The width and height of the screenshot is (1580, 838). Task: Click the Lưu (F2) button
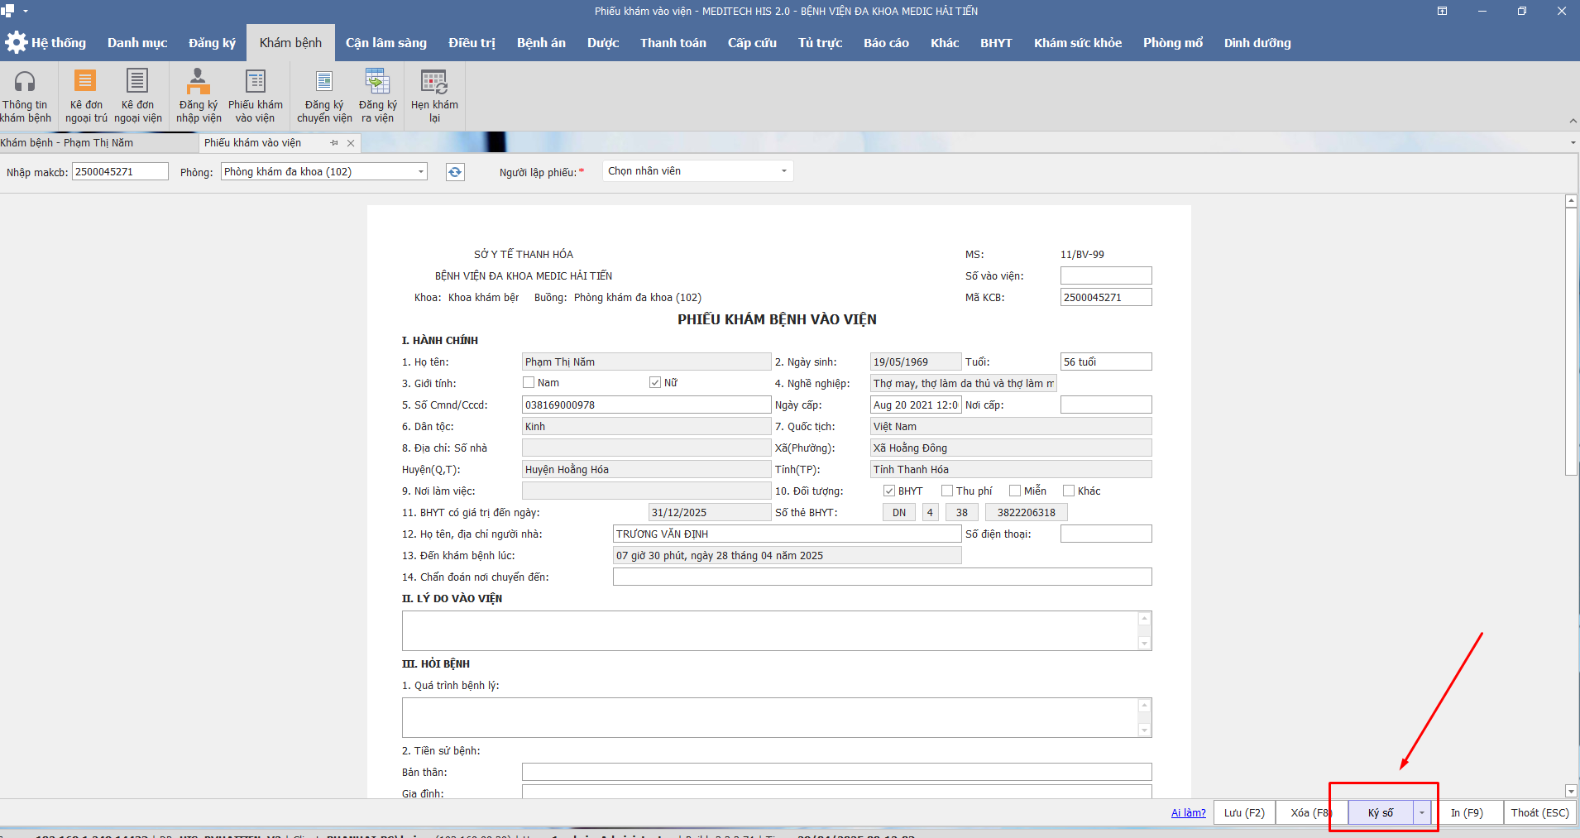1244,813
